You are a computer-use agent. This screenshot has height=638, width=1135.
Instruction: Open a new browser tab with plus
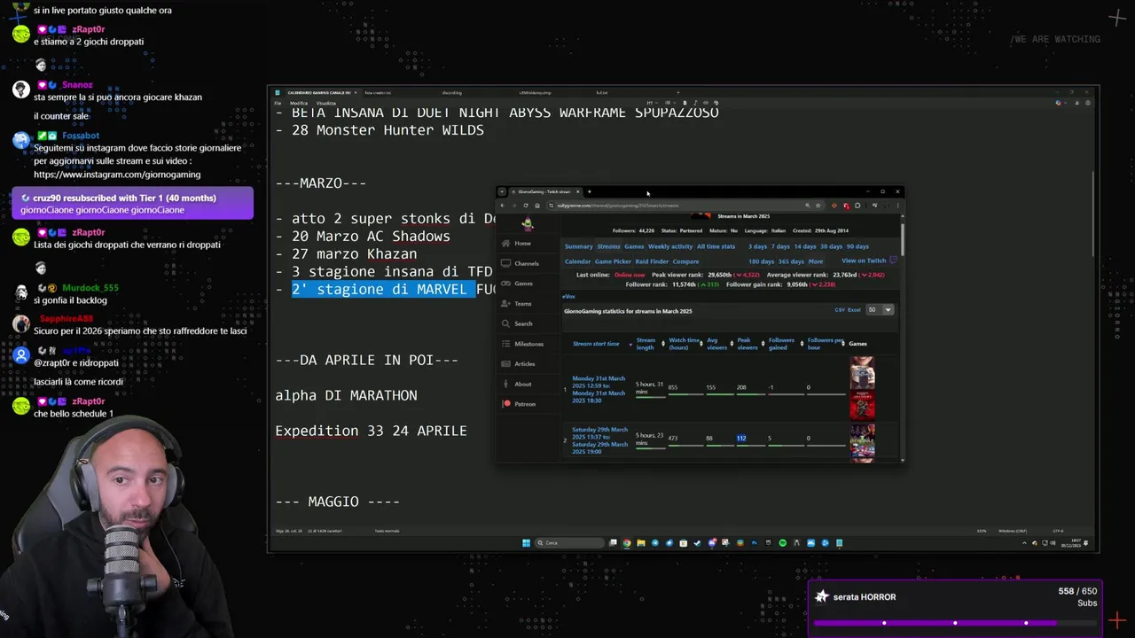(x=589, y=191)
